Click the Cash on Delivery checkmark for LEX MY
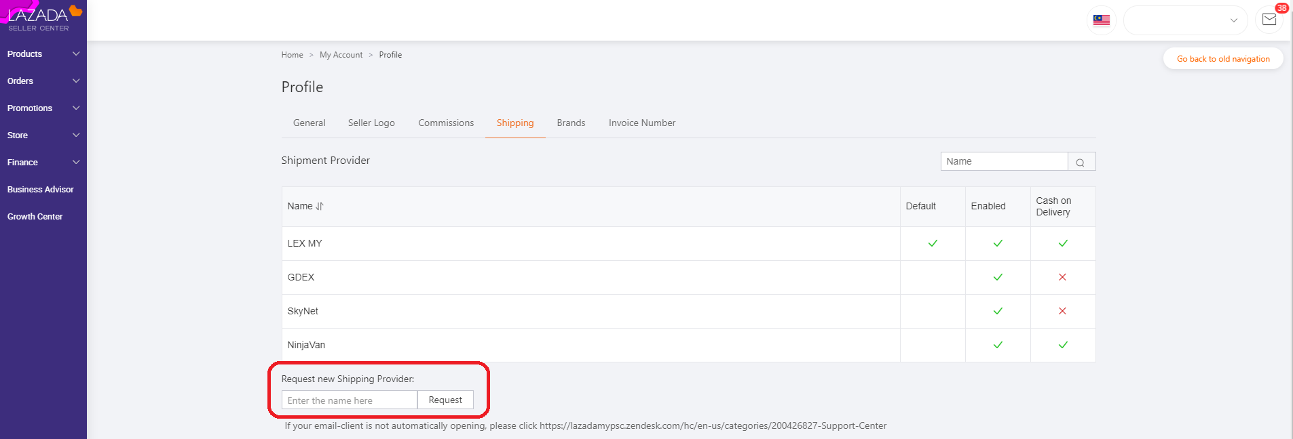 (1063, 243)
